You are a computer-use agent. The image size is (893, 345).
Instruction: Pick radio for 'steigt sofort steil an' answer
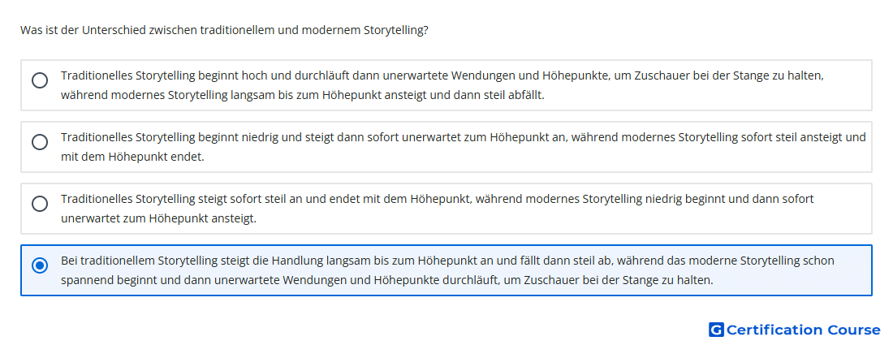[x=40, y=203]
